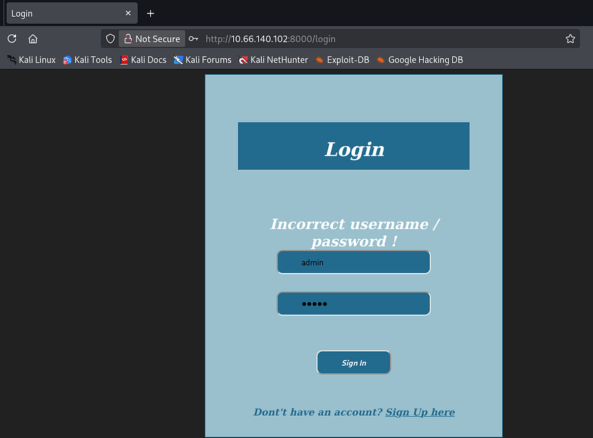
Task: Open the Exploit-DB bookmark
Action: 342,60
